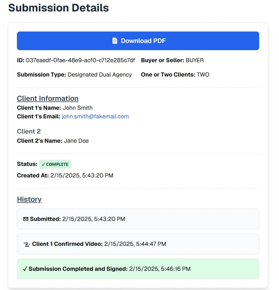Click the video camera icon in History
Screen dimensions: 279x290
pyautogui.click(x=27, y=244)
